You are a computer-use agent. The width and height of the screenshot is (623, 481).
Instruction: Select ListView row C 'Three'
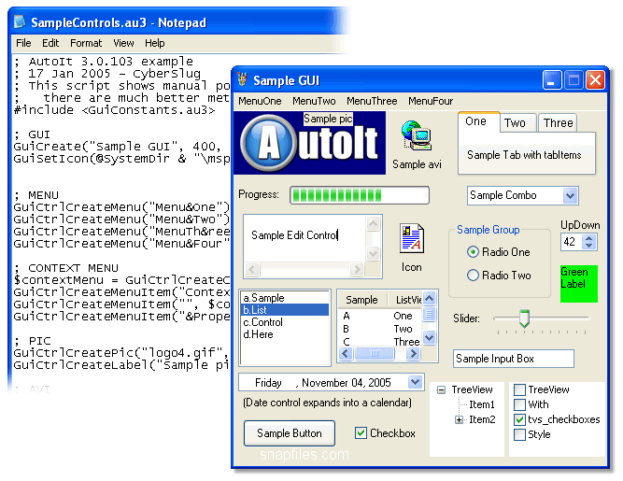380,342
